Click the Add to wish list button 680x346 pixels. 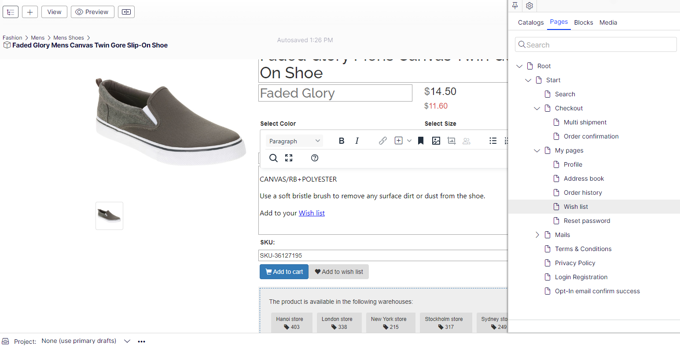(x=339, y=272)
